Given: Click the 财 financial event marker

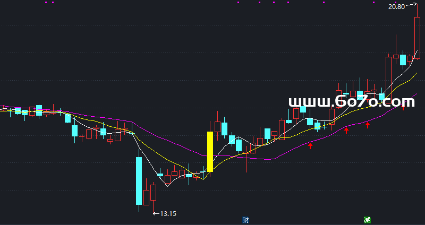Looking at the screenshot, I should tap(245, 220).
